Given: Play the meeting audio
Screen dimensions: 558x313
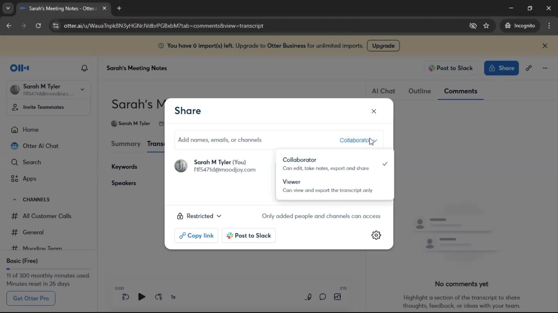Looking at the screenshot, I should point(142,297).
